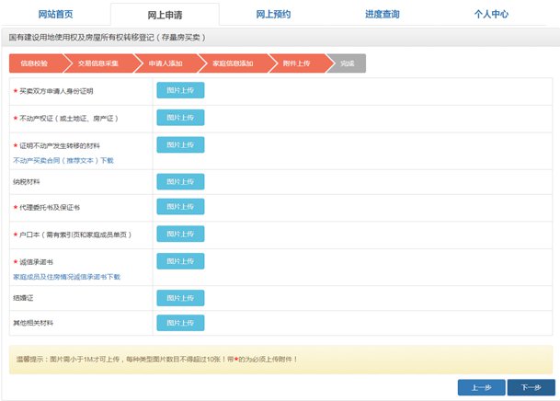The image size is (560, 401).
Task: Click the 信息校验 step in progress bar
Action: coord(35,63)
